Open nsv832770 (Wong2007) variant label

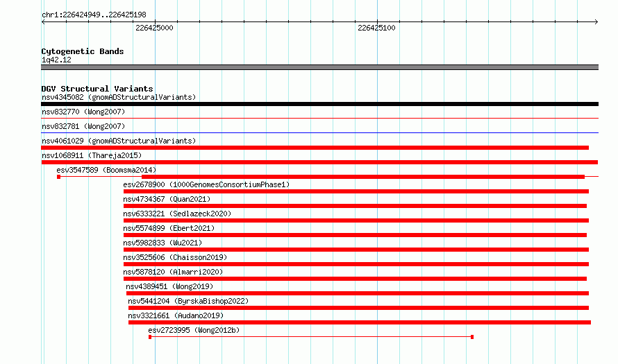(x=83, y=112)
